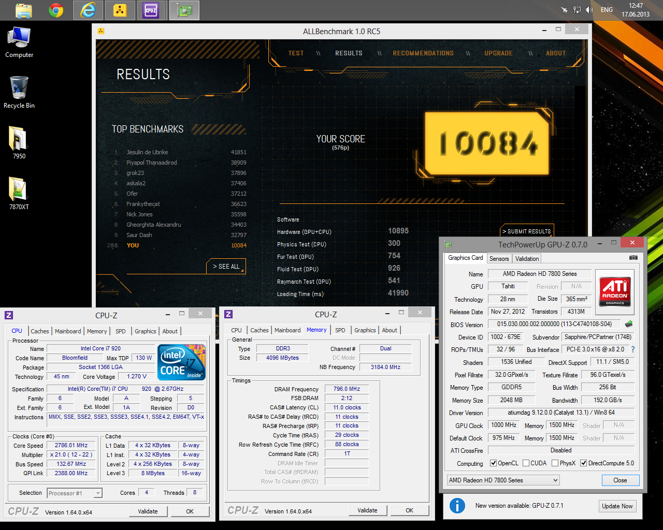This screenshot has width=663, height=530.
Task: Click the network tray icon
Action: (x=577, y=10)
